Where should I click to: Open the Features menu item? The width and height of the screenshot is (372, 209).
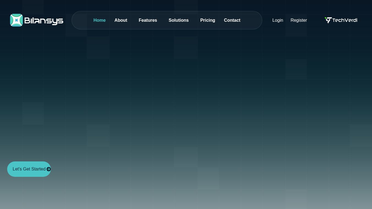[x=148, y=20]
